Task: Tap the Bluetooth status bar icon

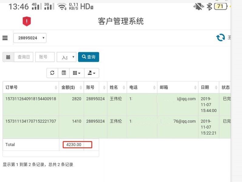Action: (209, 7)
